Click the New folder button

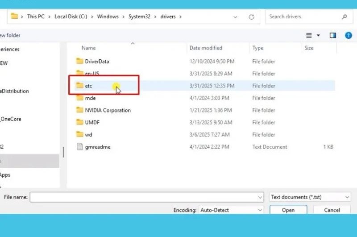10,35
